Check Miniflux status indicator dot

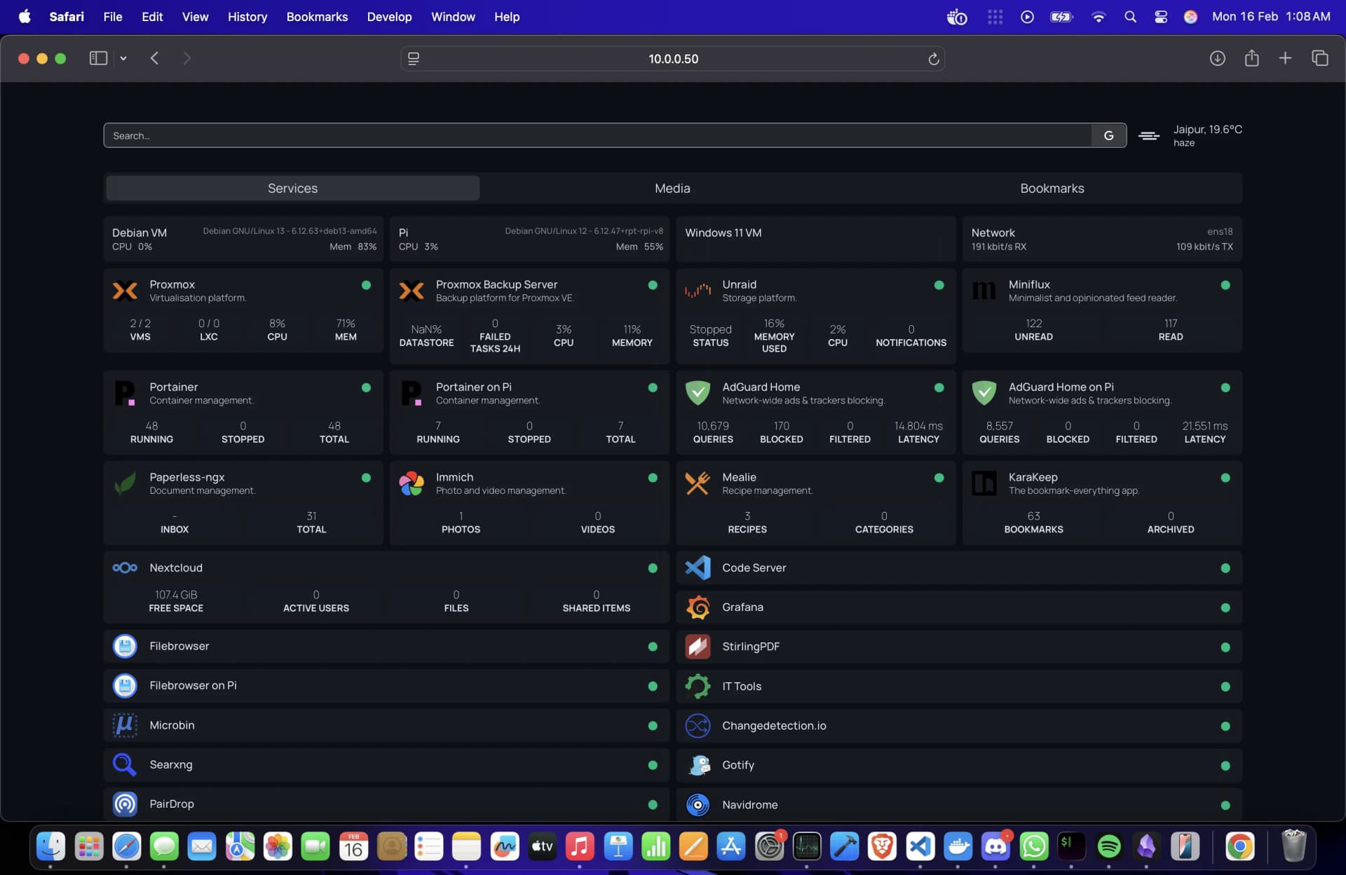pyautogui.click(x=1225, y=284)
